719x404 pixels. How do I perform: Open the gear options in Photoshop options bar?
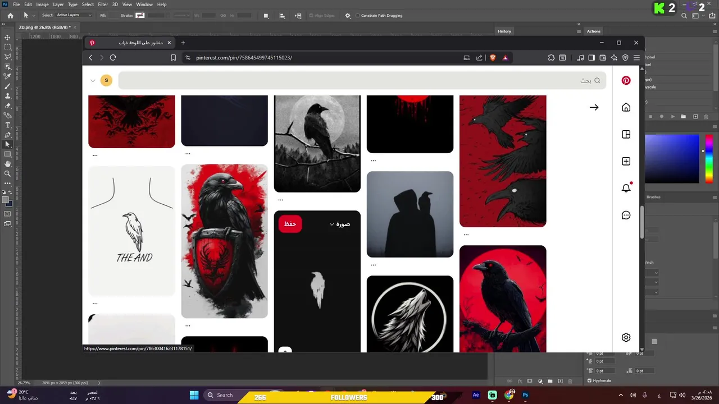pos(348,16)
